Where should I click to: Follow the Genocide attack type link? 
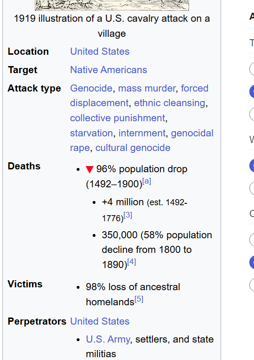pyautogui.click(x=91, y=88)
